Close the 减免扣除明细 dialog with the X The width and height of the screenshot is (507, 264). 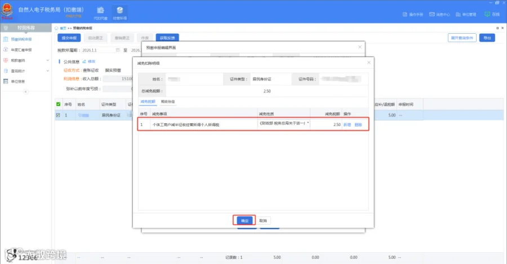click(368, 62)
